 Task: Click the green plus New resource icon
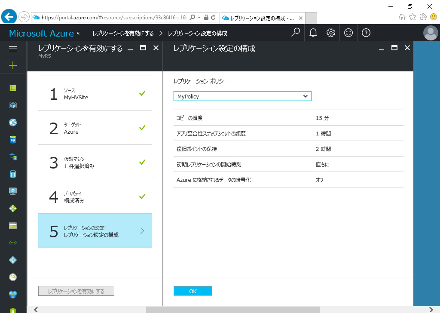pyautogui.click(x=13, y=66)
